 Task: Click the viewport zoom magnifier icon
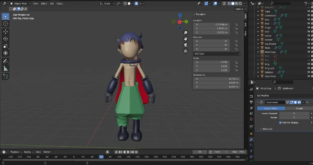point(186,33)
